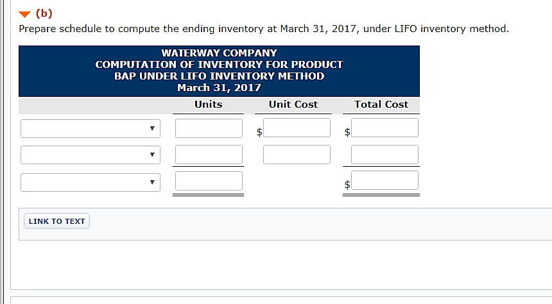
Task: Click the 'Prepare schedule' instruction text
Action: click(263, 29)
